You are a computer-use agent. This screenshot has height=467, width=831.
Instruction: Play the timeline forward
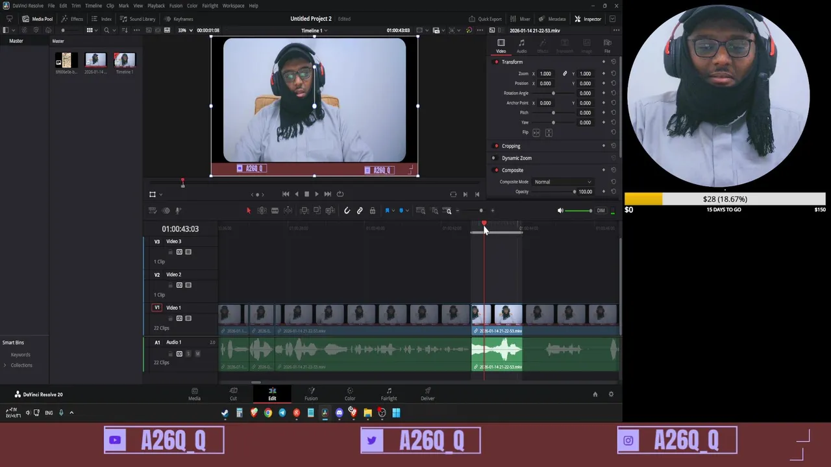(317, 194)
